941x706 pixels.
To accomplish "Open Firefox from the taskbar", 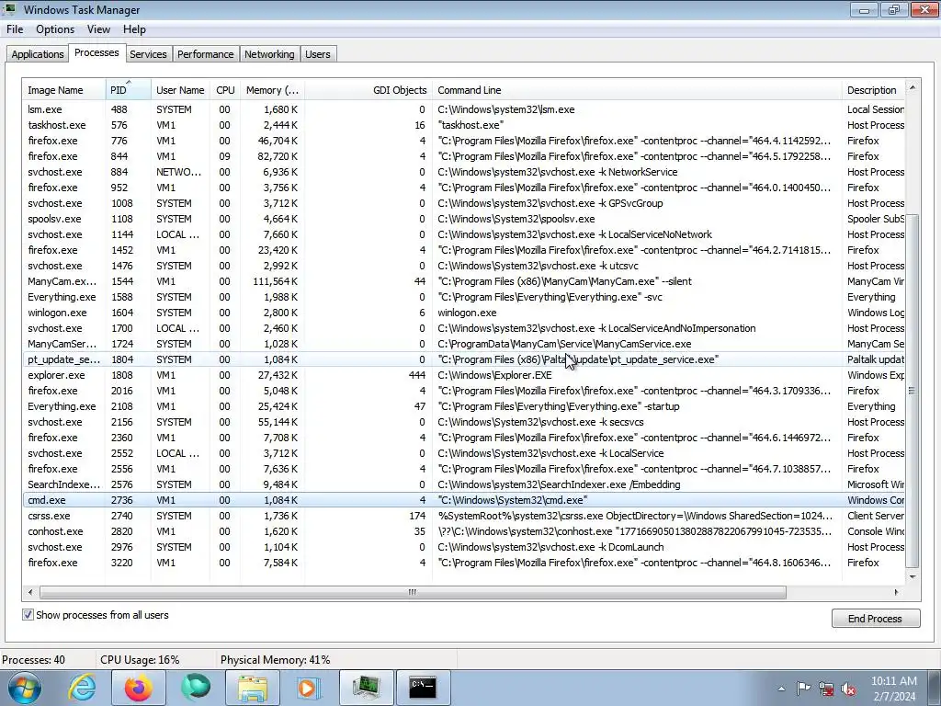I will pyautogui.click(x=139, y=688).
